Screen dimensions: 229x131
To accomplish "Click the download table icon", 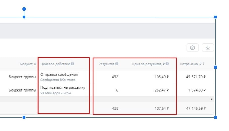I will [x=208, y=48].
